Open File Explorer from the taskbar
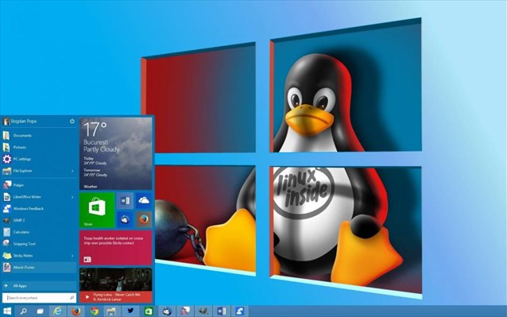Image resolution: width=507 pixels, height=317 pixels. pyautogui.click(x=111, y=311)
